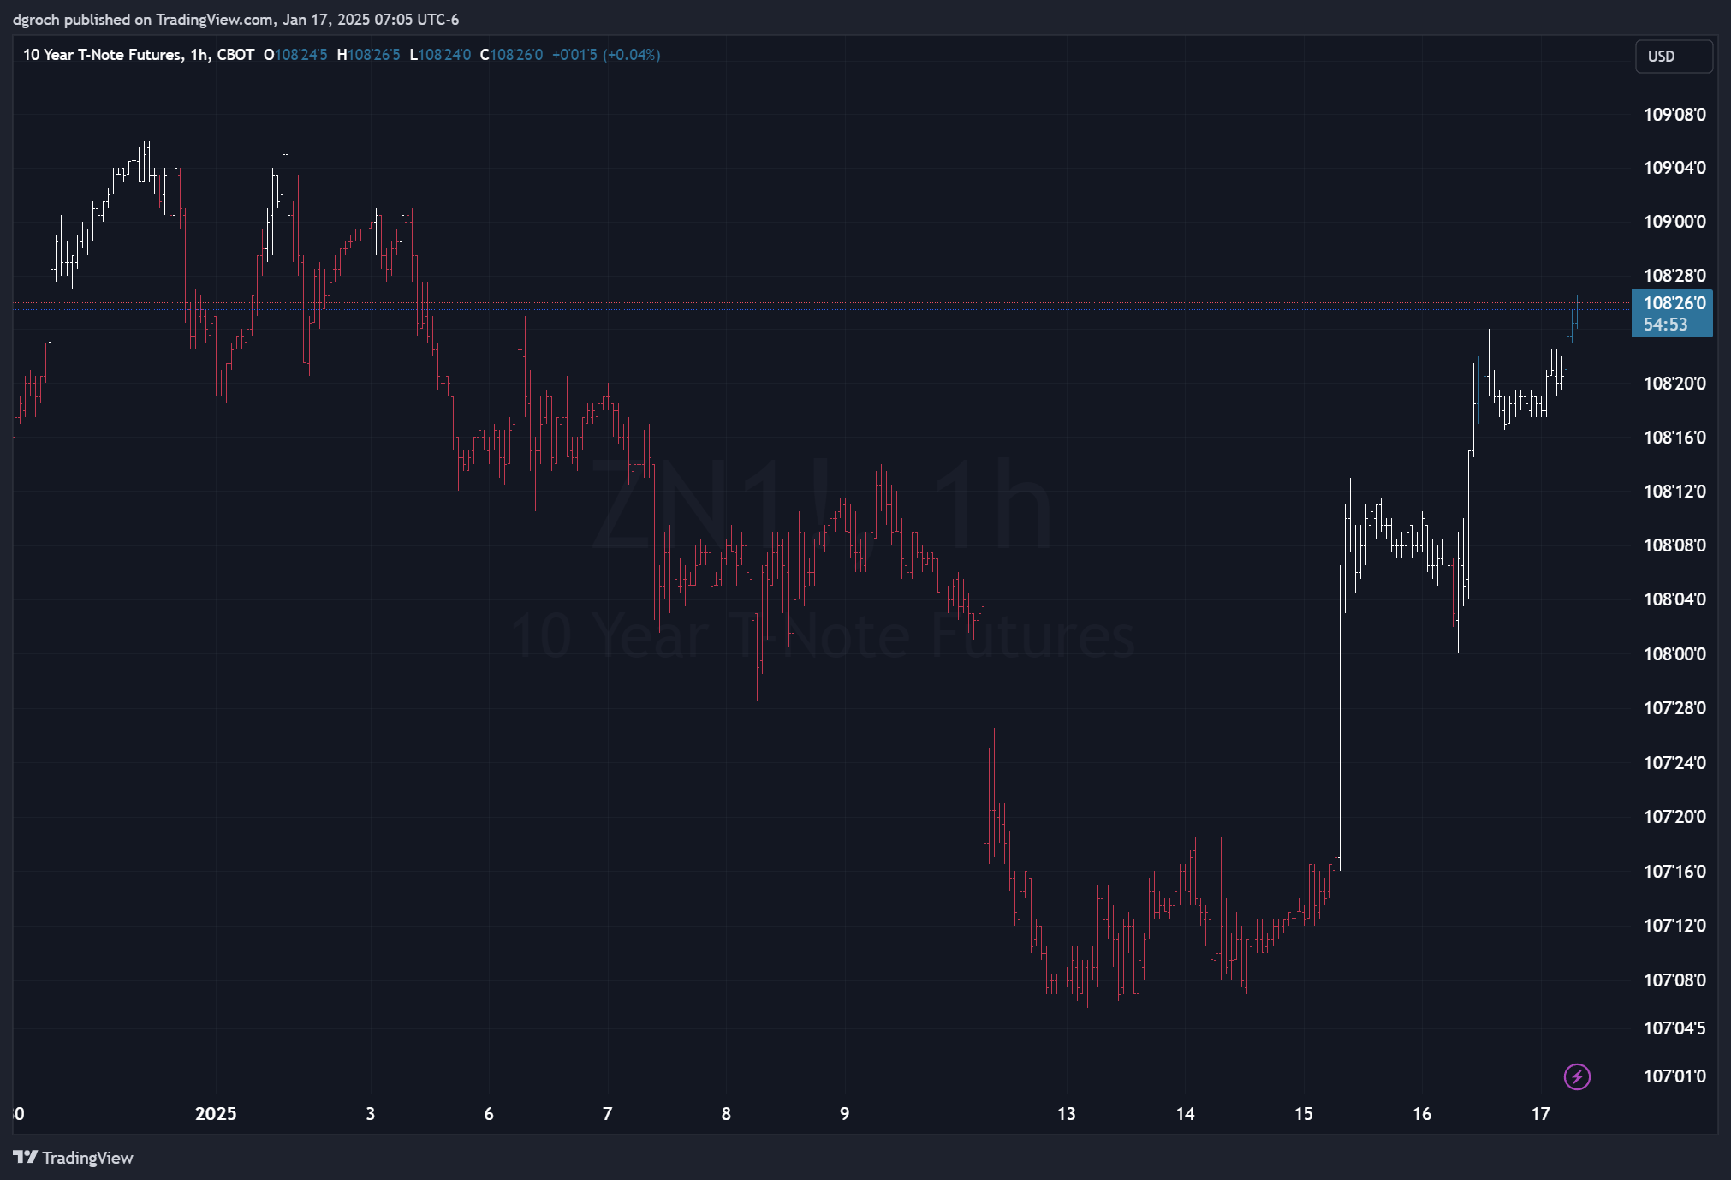
Task: Click the purple lightning bolt icon
Action: pyautogui.click(x=1576, y=1076)
